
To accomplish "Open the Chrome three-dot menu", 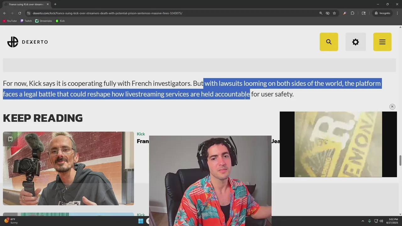I will 398,13.
